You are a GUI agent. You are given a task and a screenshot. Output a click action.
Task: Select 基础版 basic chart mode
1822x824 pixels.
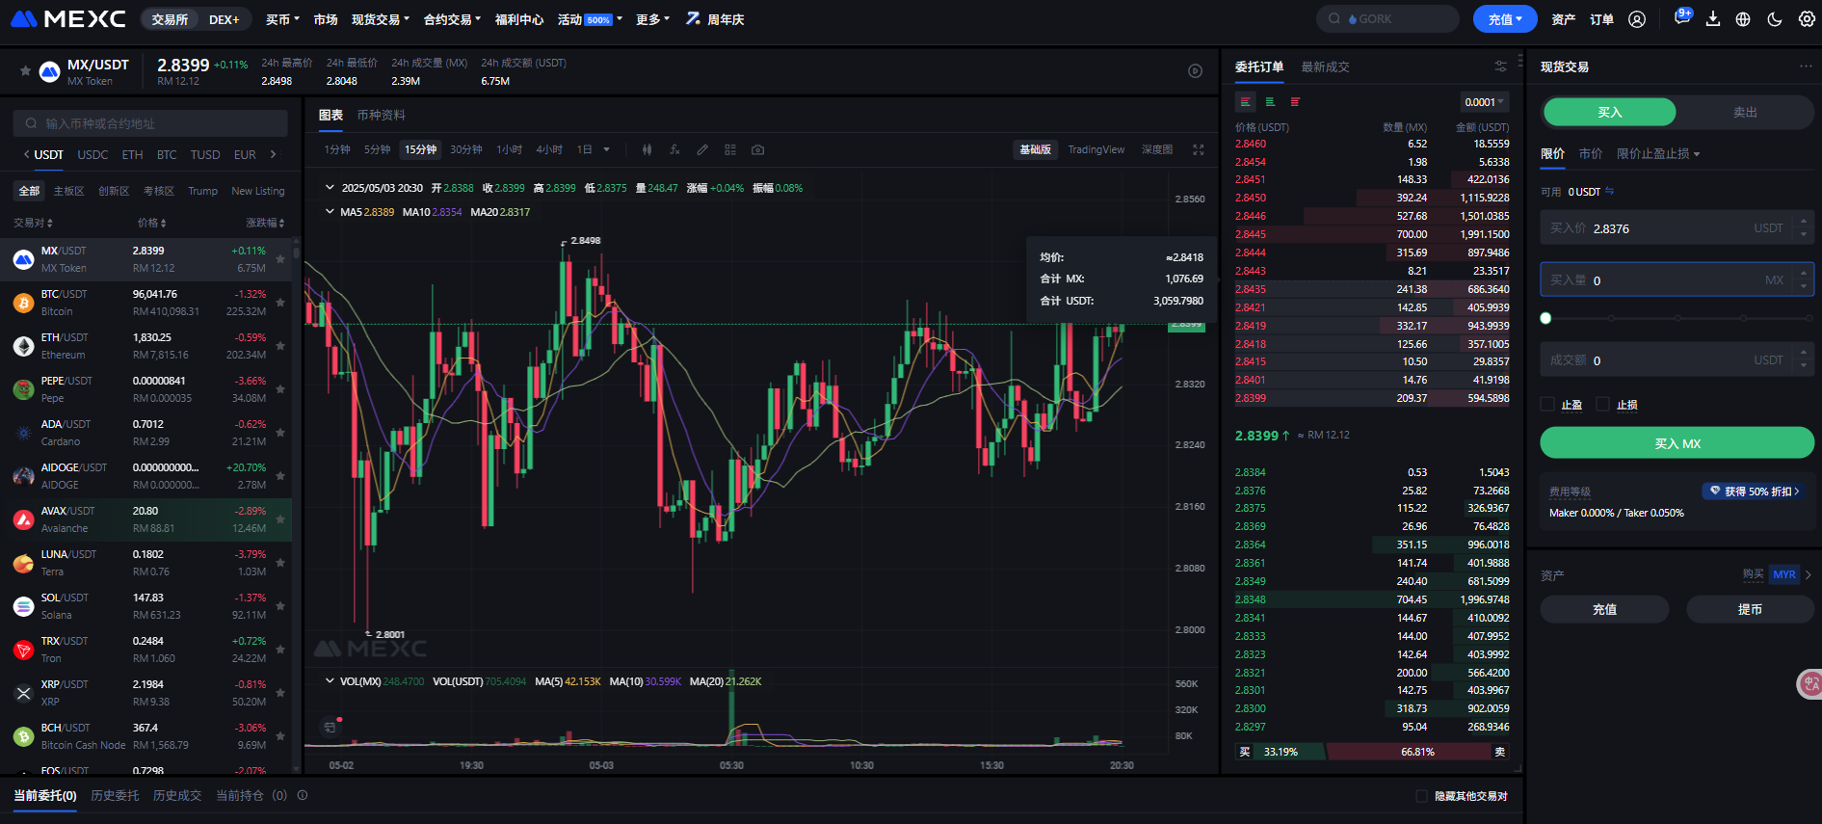click(1036, 149)
